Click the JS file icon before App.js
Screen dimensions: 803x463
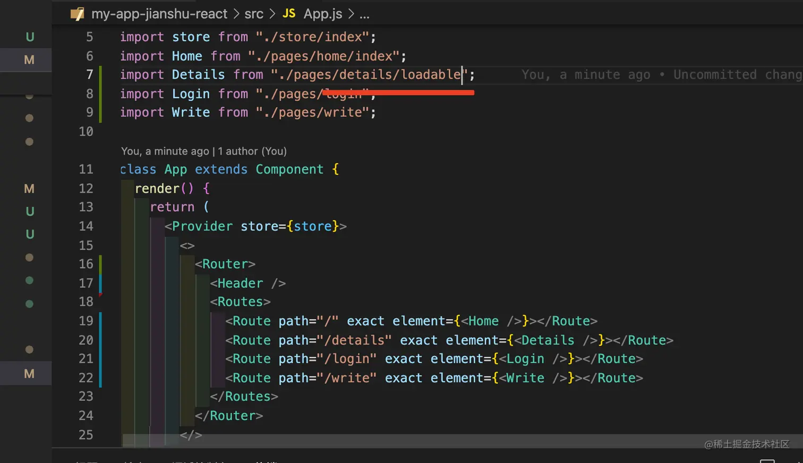tap(289, 13)
